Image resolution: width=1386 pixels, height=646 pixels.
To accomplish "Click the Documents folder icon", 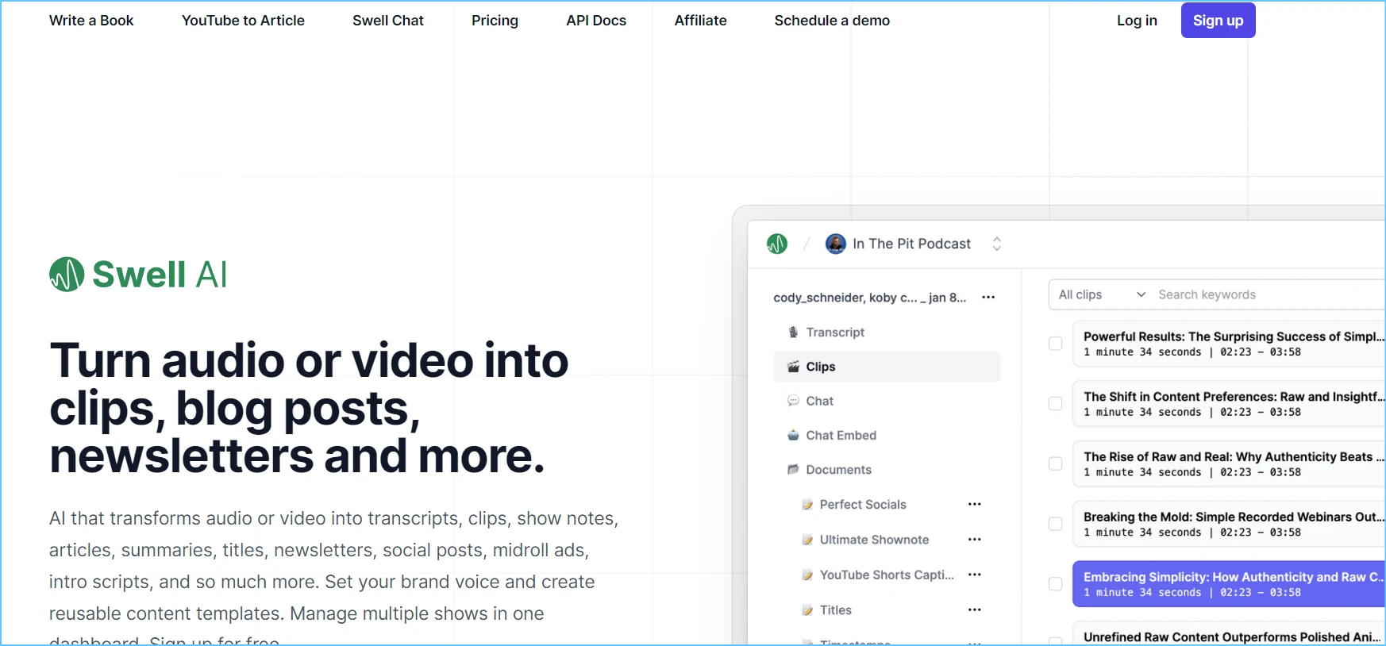I will [x=793, y=470].
